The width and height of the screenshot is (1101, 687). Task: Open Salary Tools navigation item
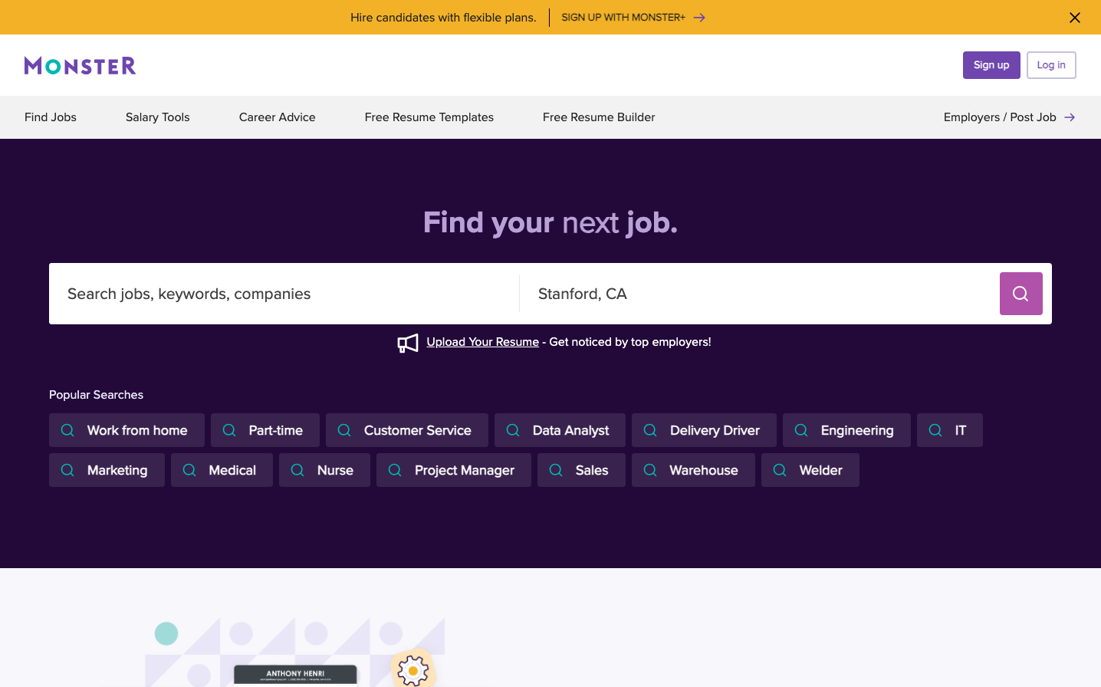pyautogui.click(x=157, y=117)
